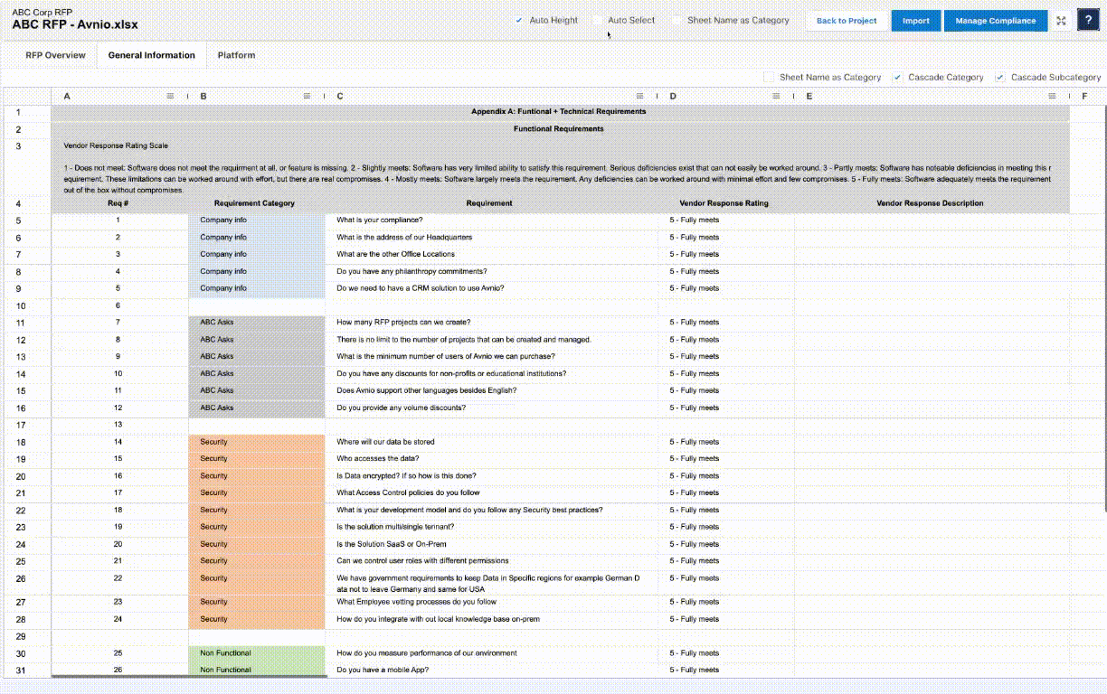Disable the Auto Height checkbox
This screenshot has height=694, width=1107.
click(518, 20)
